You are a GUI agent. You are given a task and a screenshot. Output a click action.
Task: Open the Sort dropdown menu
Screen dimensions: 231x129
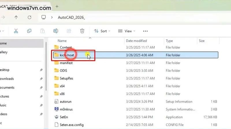pos(100,31)
